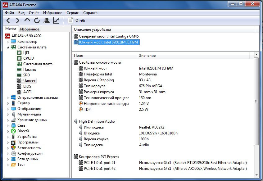Click the Описание устройства column header
The height and width of the screenshot is (181, 263).
(x=163, y=29)
